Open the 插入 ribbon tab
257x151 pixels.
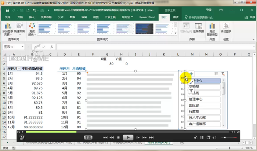click(x=32, y=17)
